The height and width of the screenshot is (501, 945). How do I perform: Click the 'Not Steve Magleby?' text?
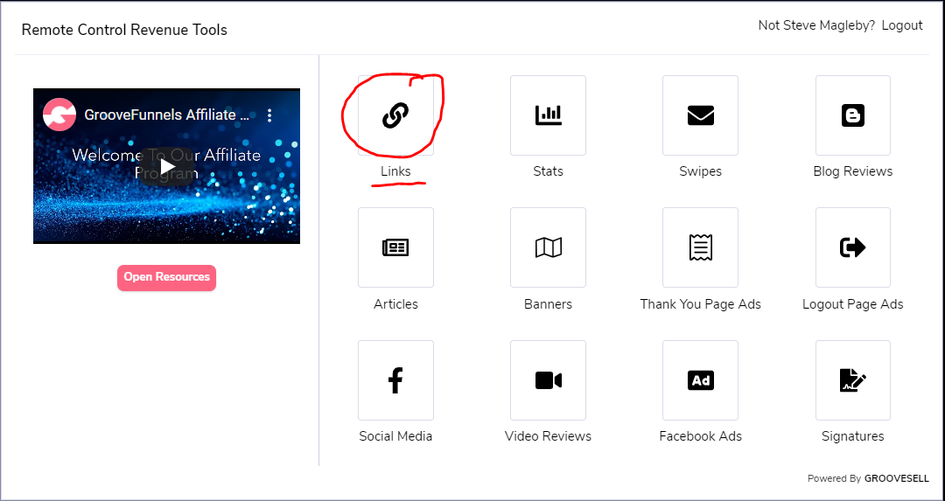point(816,25)
